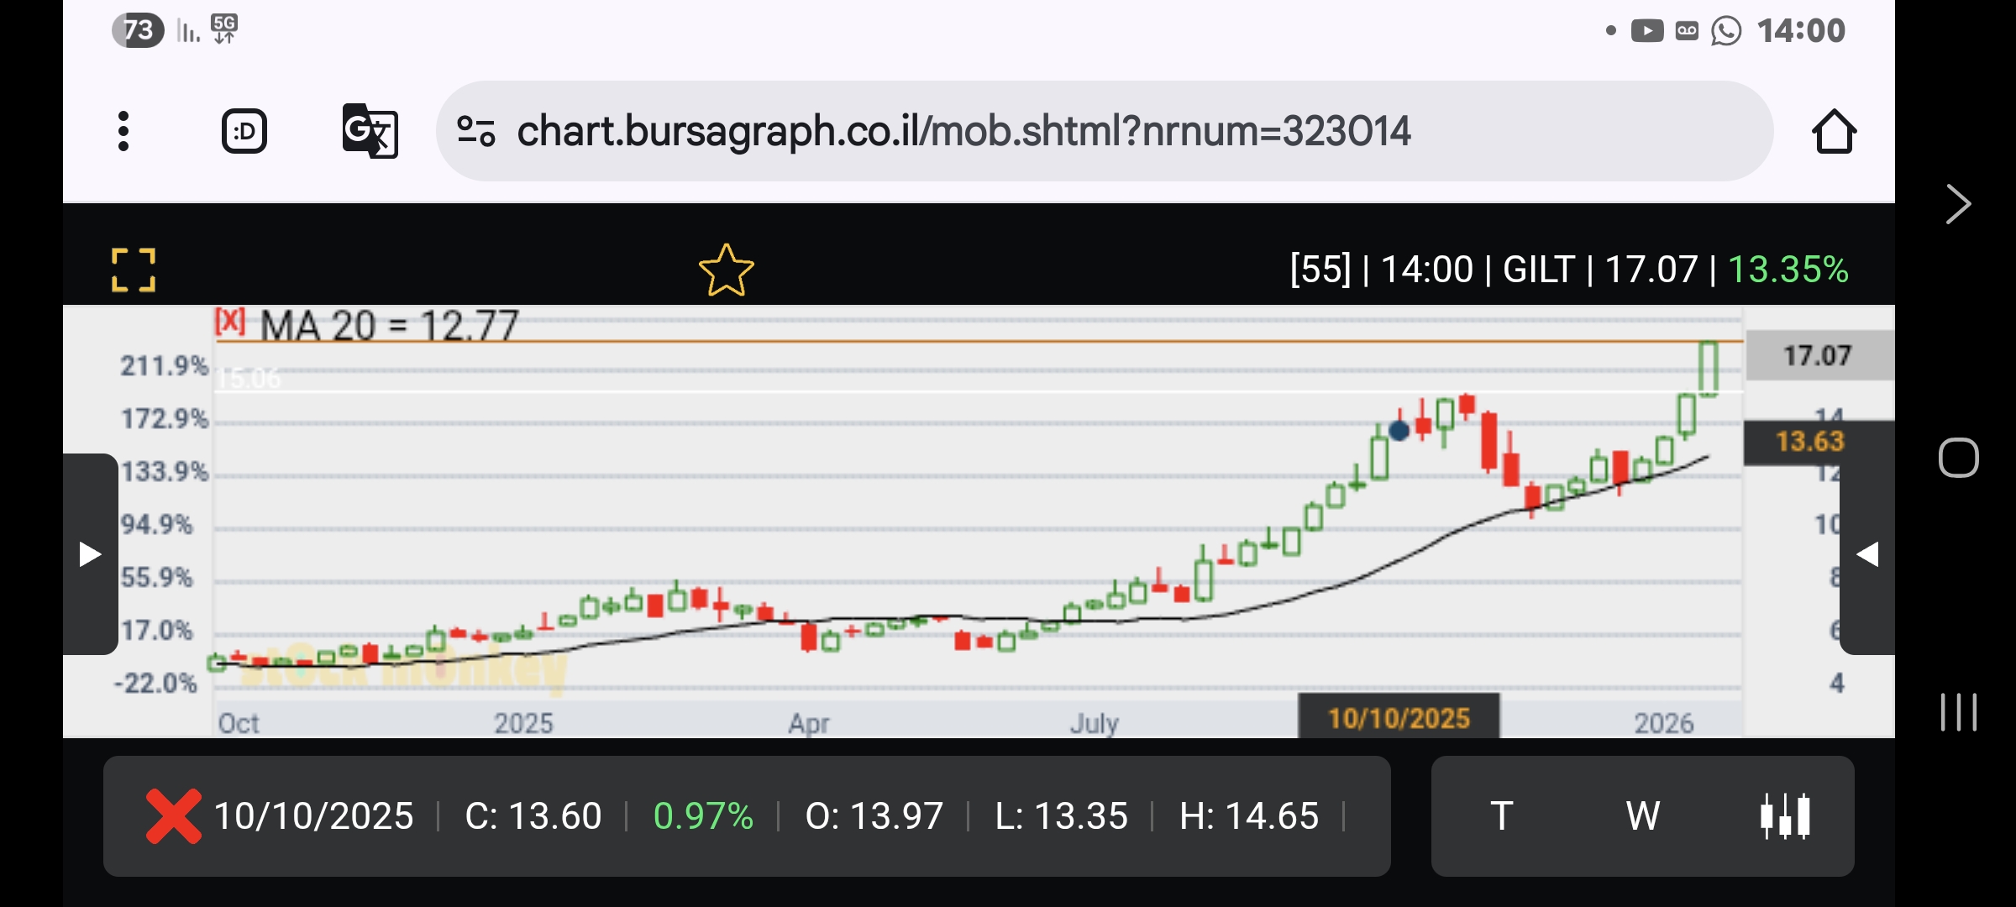
Task: Tap the Google Translate page icon
Action: 370,131
